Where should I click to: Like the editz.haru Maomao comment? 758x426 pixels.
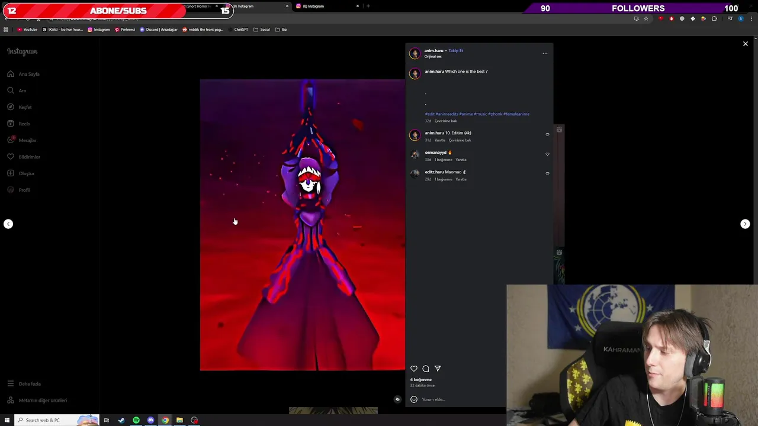coord(547,173)
